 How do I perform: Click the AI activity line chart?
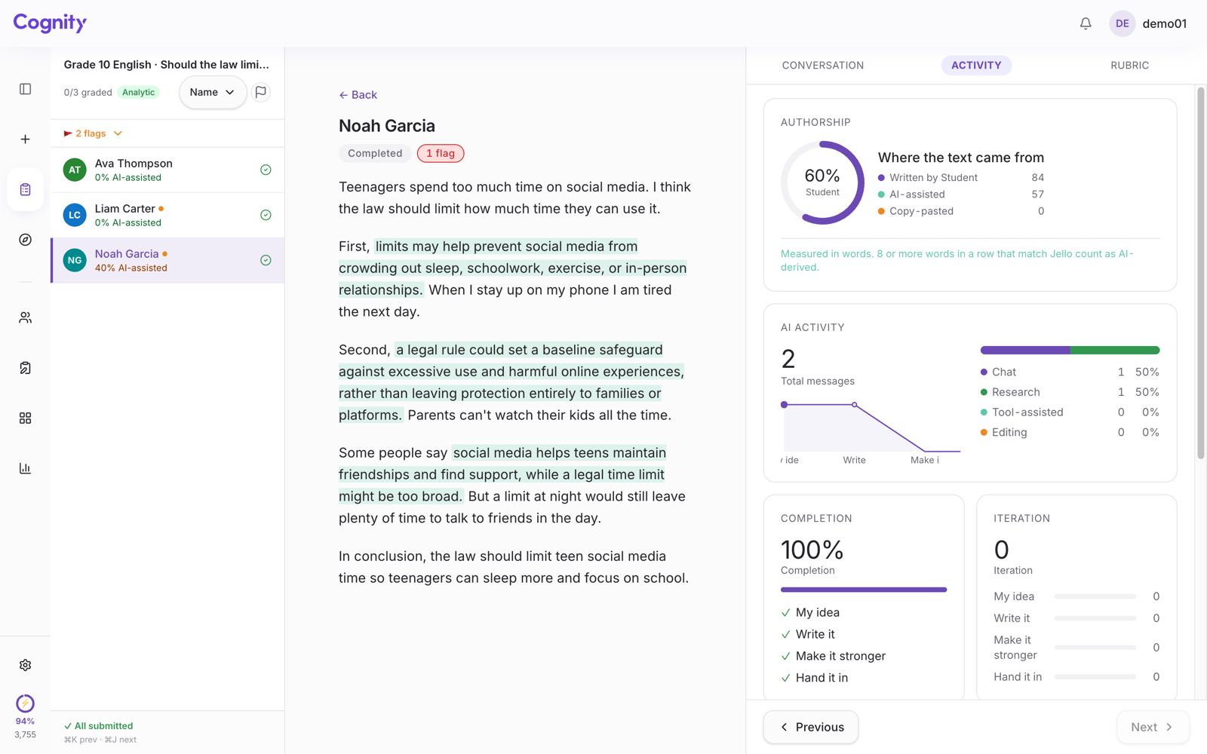tap(871, 434)
